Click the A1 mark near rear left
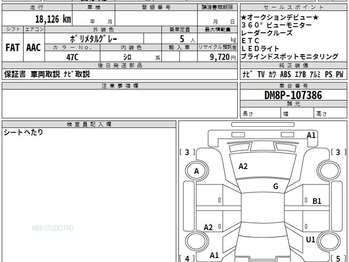The image size is (349, 262). pos(214,255)
